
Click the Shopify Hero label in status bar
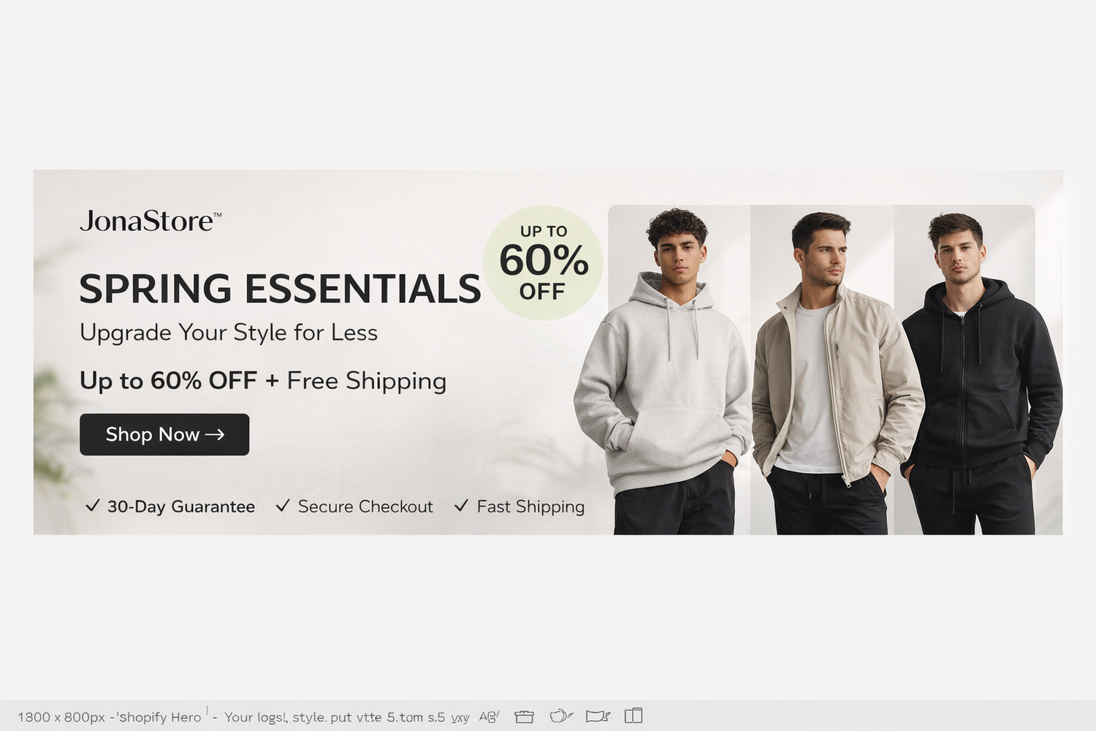point(159,717)
